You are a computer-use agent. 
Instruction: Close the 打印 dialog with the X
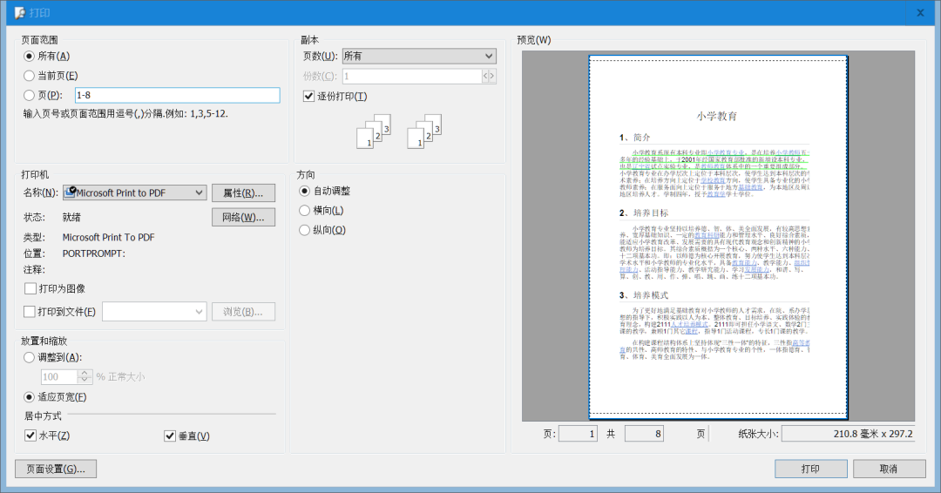[920, 12]
